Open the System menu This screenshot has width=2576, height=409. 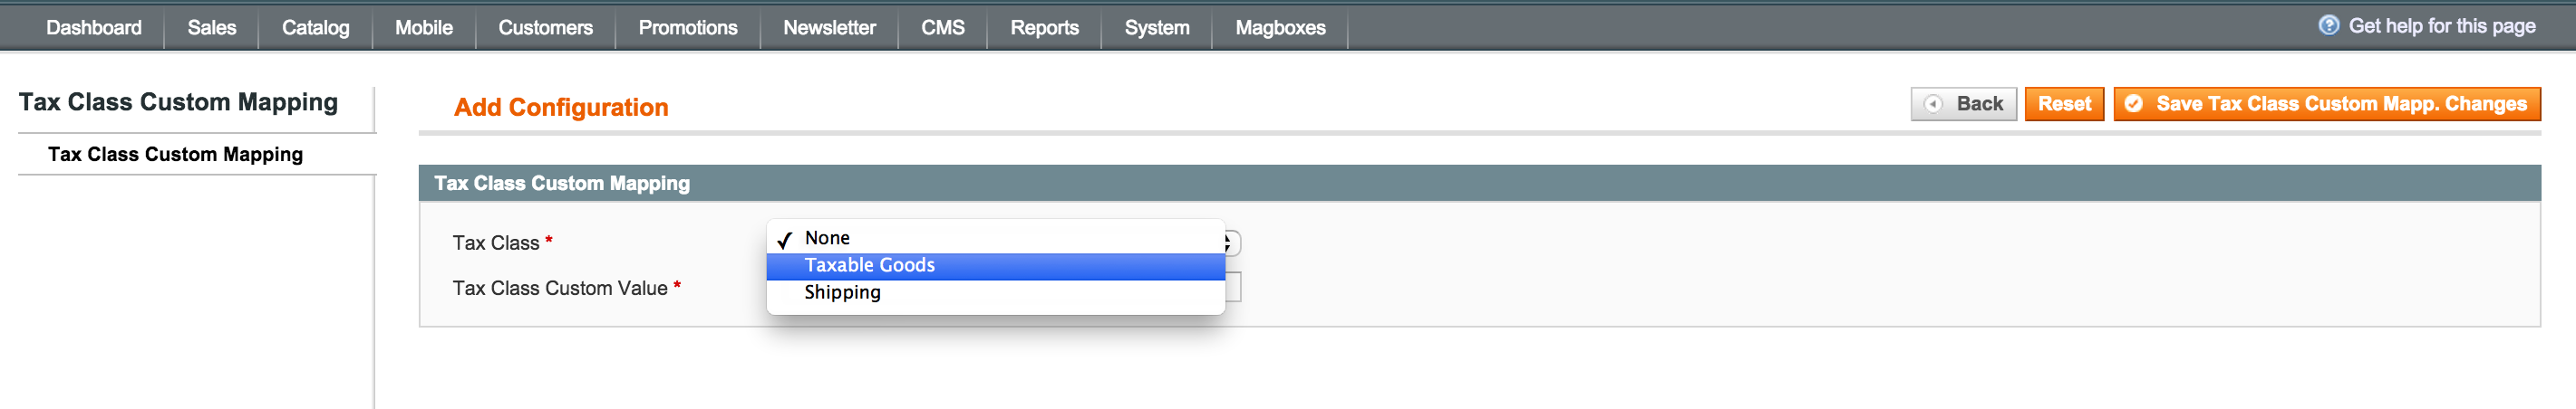click(x=1157, y=28)
